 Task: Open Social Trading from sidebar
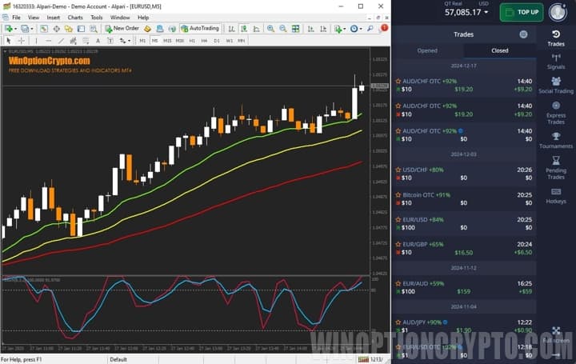pyautogui.click(x=556, y=86)
